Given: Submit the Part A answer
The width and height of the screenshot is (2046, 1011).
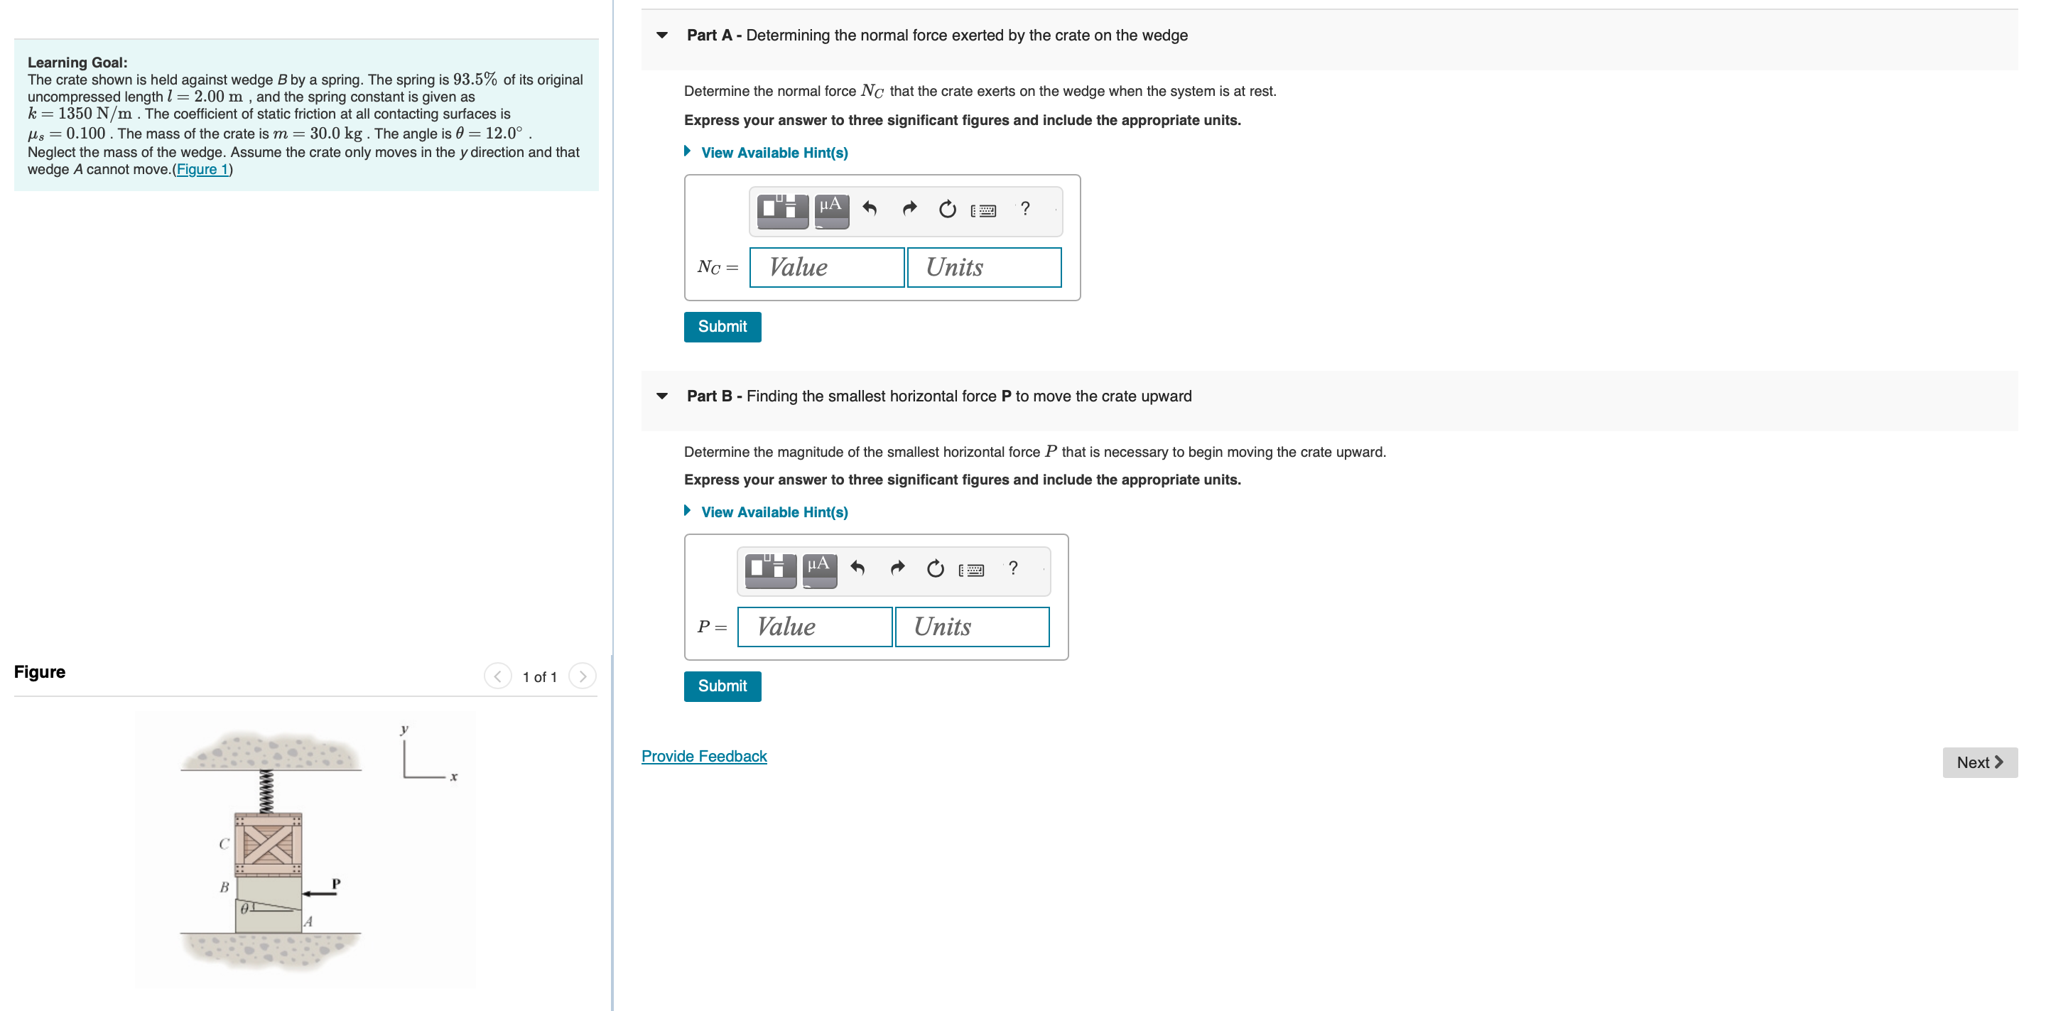Looking at the screenshot, I should click(x=721, y=326).
